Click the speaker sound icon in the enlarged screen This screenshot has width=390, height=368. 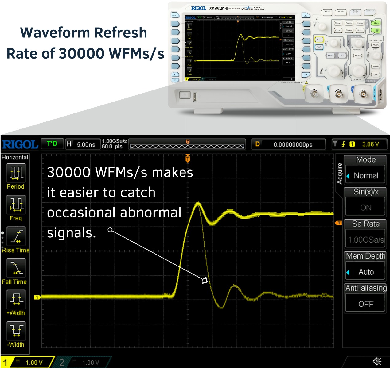coord(377,361)
